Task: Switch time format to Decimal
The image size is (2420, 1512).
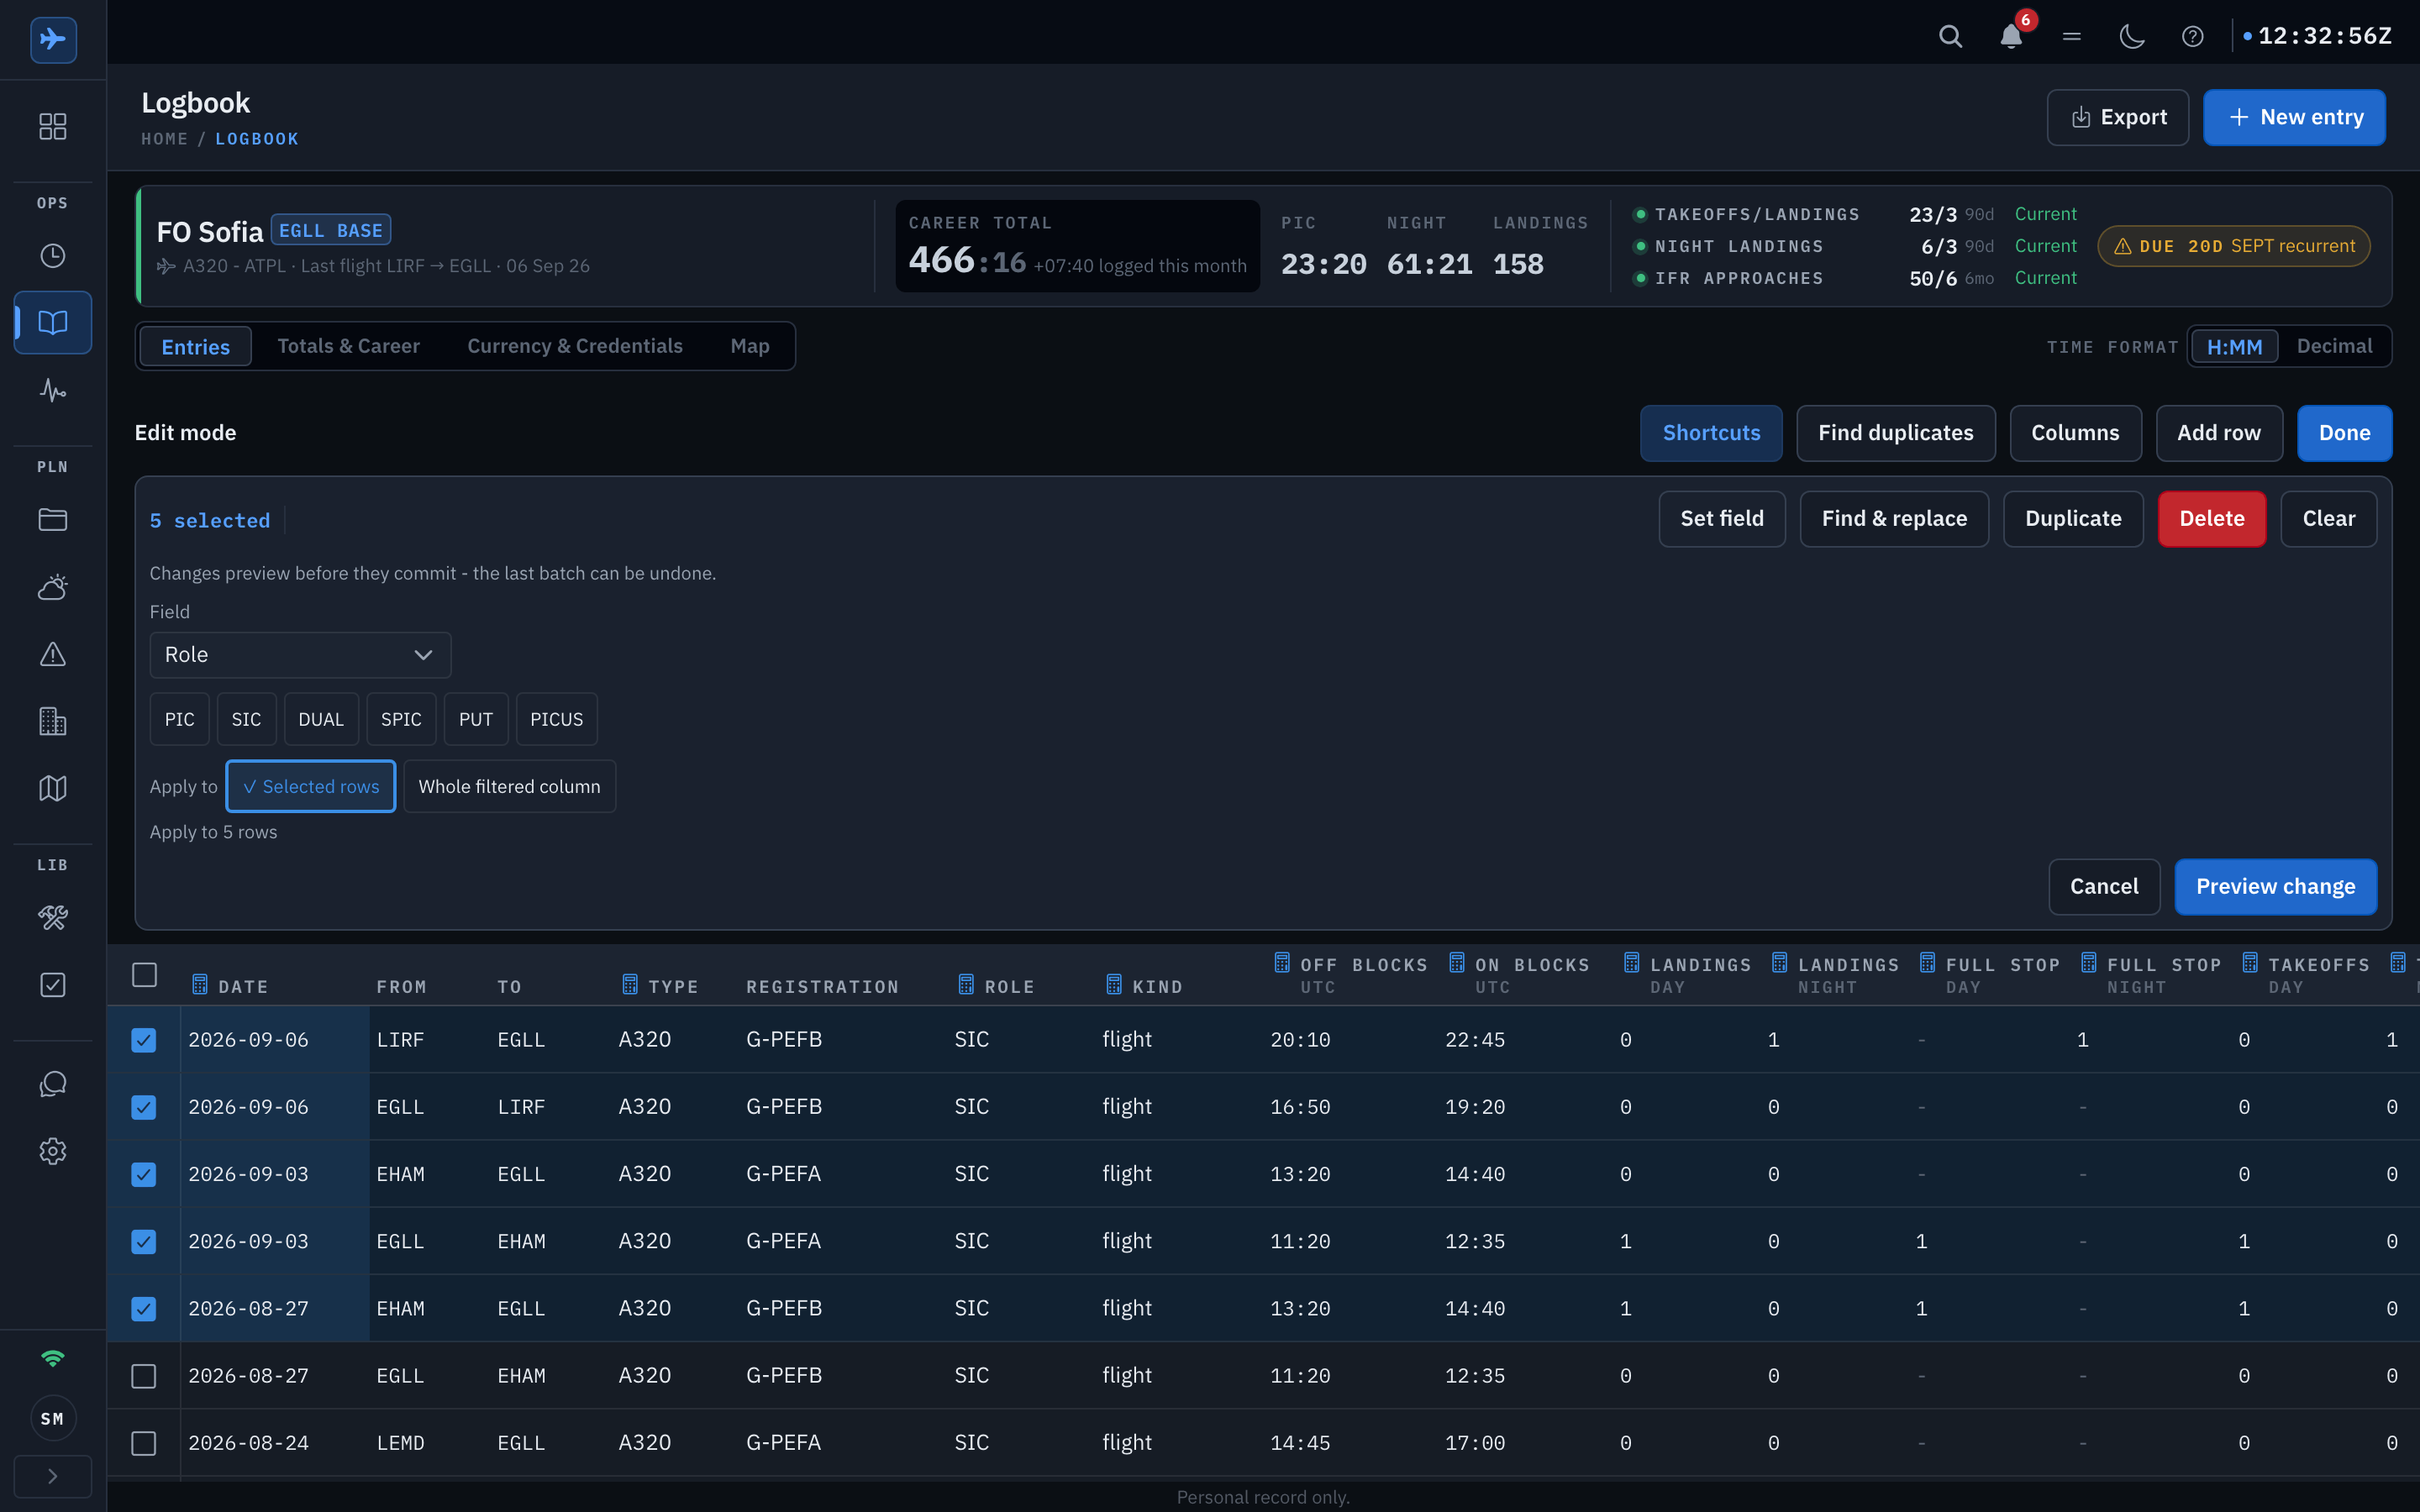Action: (x=2334, y=346)
